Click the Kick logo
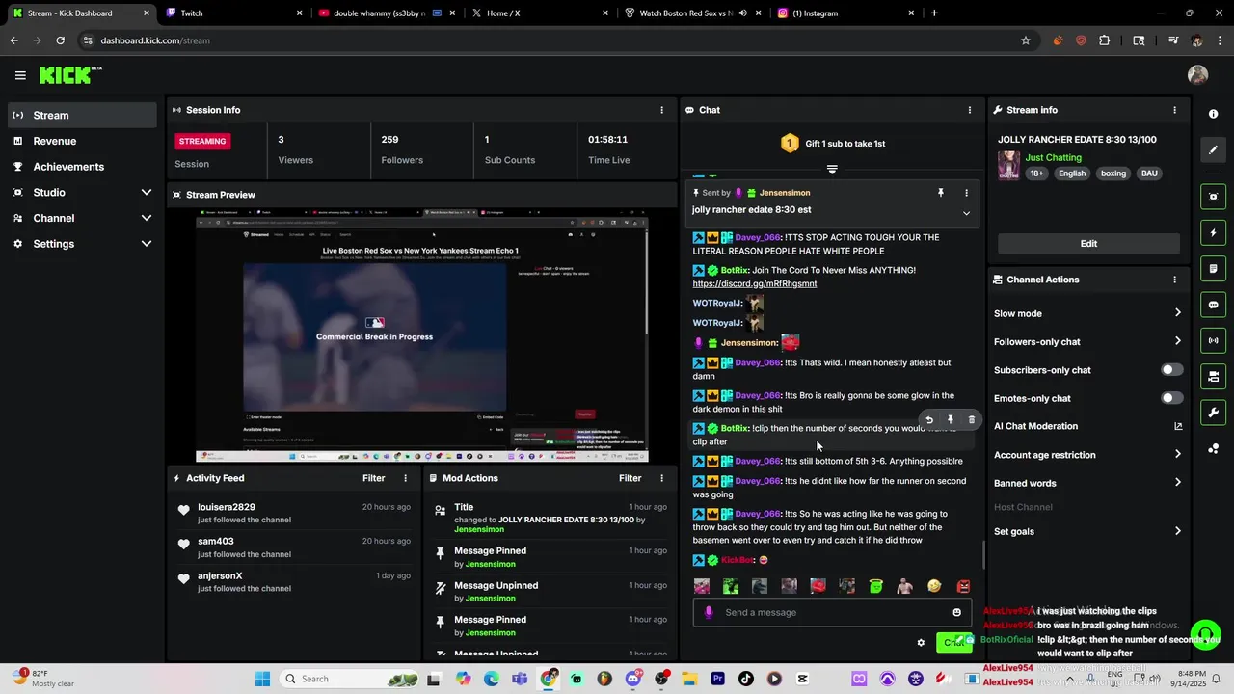The height and width of the screenshot is (694, 1234). pos(70,75)
